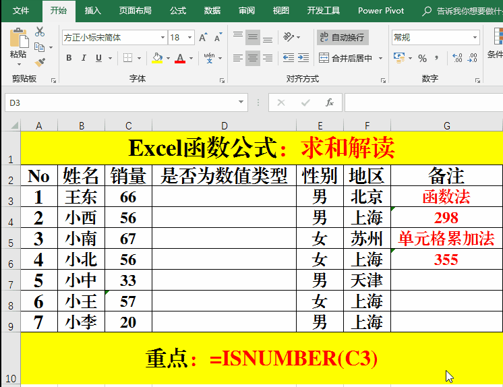Switch to the 页面布局 tab

pos(136,11)
